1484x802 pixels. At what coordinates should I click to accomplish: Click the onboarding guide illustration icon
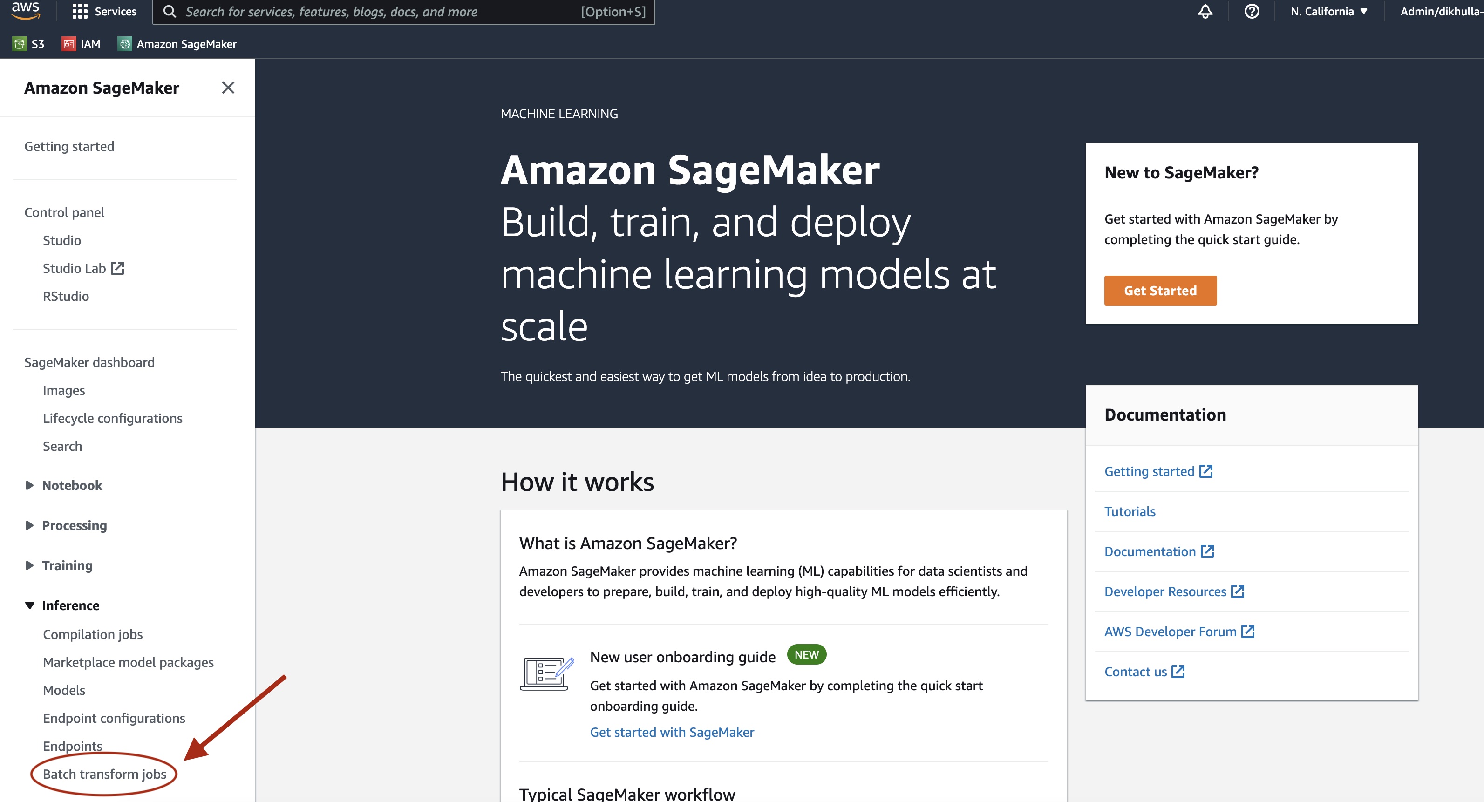(547, 673)
